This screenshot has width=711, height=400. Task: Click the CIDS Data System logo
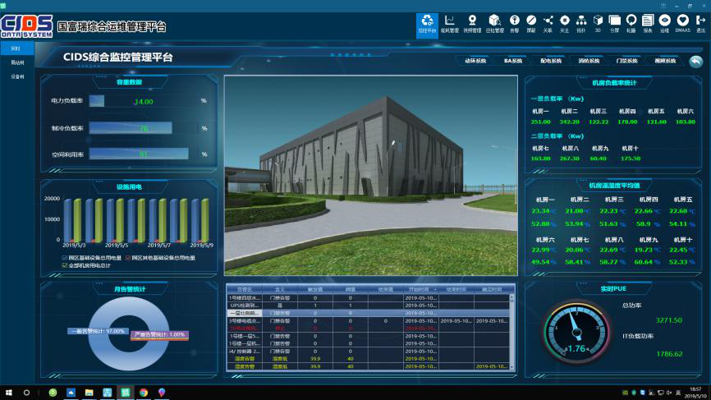pyautogui.click(x=27, y=26)
